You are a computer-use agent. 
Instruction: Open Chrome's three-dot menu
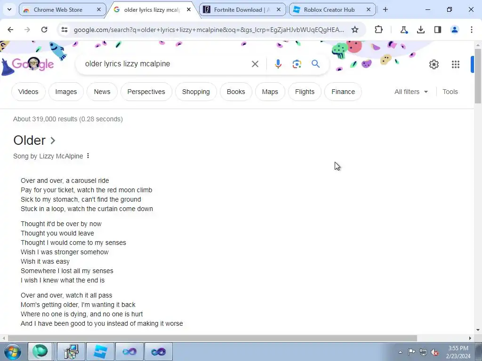(471, 30)
